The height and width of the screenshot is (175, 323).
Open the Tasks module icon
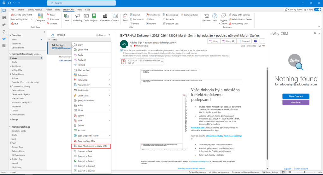125,18
